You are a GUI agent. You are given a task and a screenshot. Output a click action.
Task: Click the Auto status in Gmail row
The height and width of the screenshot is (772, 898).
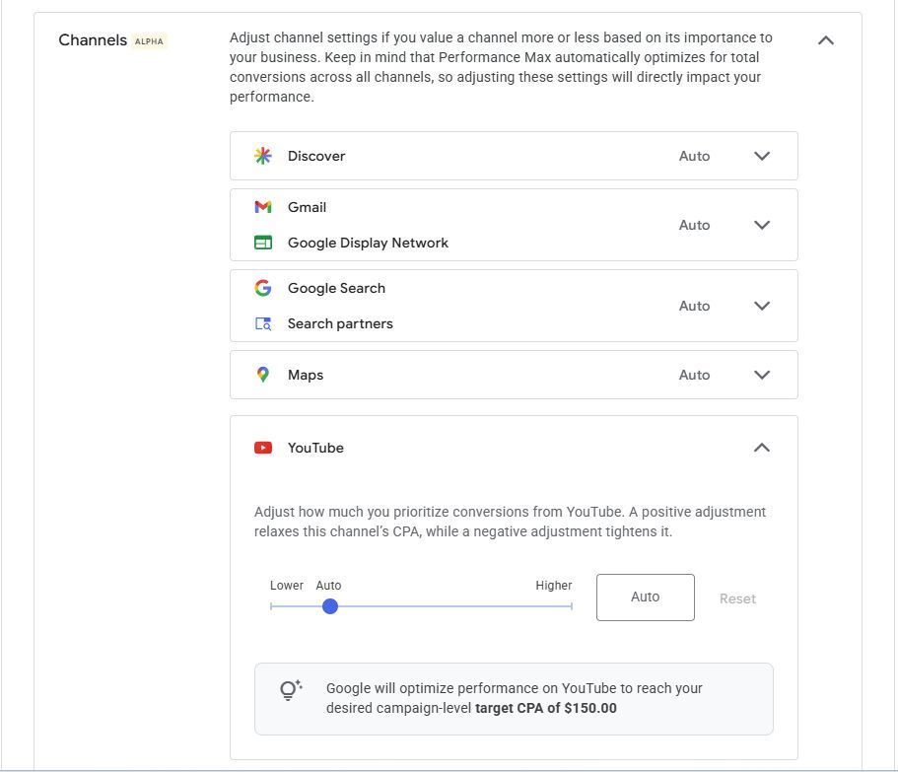point(694,225)
